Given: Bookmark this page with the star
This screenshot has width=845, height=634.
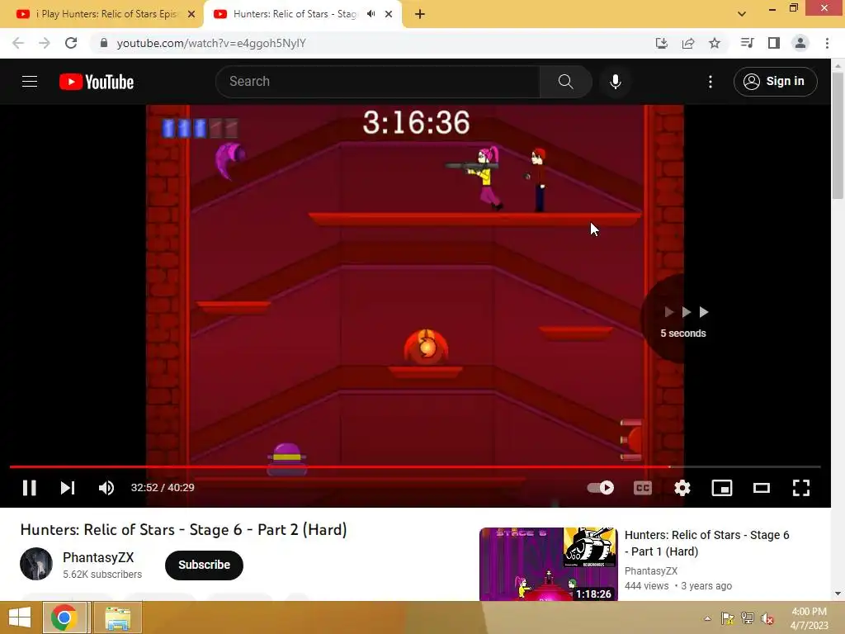Looking at the screenshot, I should pyautogui.click(x=715, y=43).
